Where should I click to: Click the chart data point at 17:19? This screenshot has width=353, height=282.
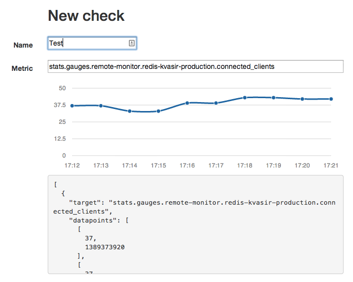click(x=273, y=98)
